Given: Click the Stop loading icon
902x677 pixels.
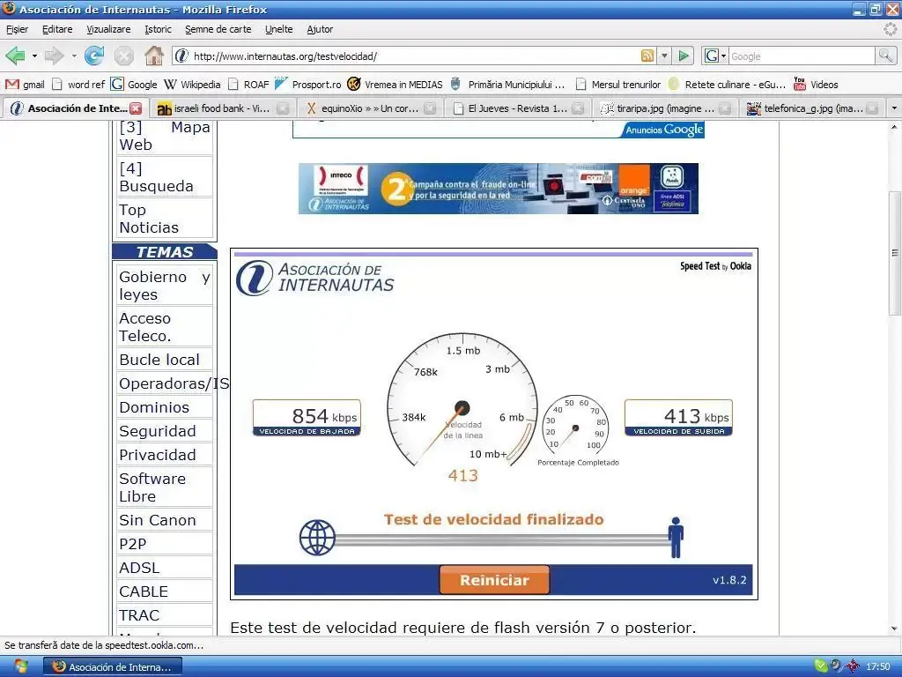Looking at the screenshot, I should click(x=123, y=56).
